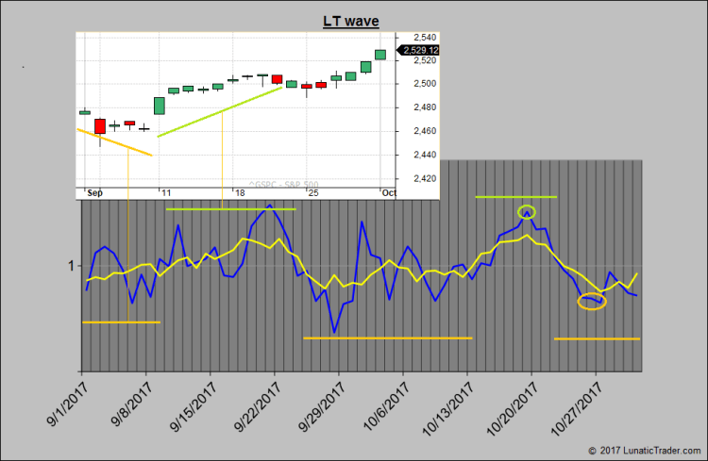Click the 2,529.12 current price tag
Image resolution: width=708 pixels, height=461 pixels.
[x=420, y=50]
